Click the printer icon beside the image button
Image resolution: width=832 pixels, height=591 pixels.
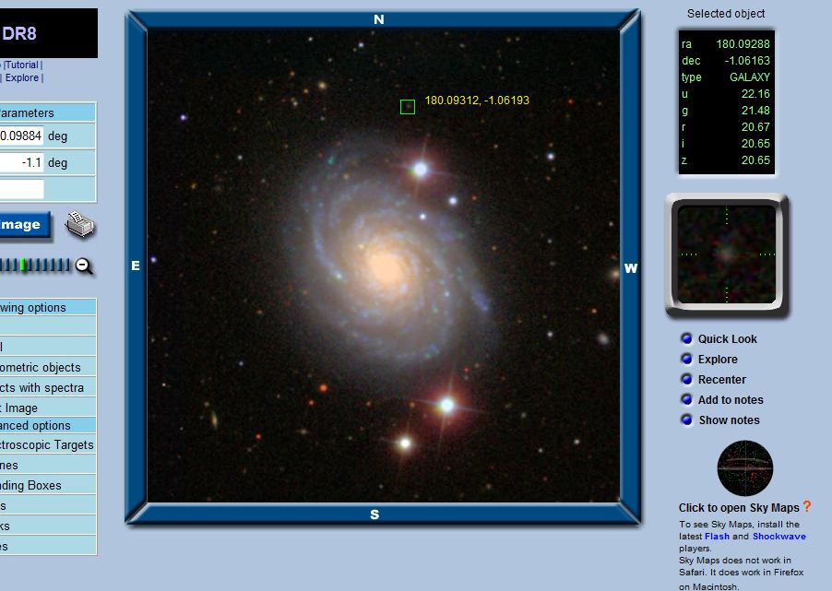coord(79,225)
